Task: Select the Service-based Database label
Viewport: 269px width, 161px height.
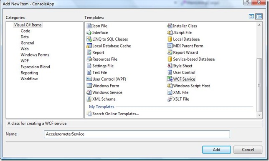Action: point(194,59)
